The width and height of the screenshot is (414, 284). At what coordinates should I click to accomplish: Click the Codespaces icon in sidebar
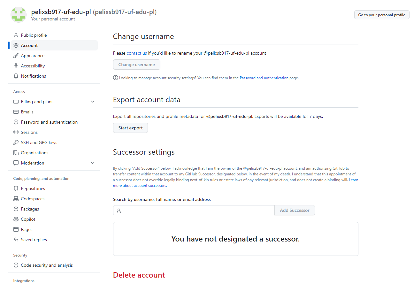click(x=16, y=199)
